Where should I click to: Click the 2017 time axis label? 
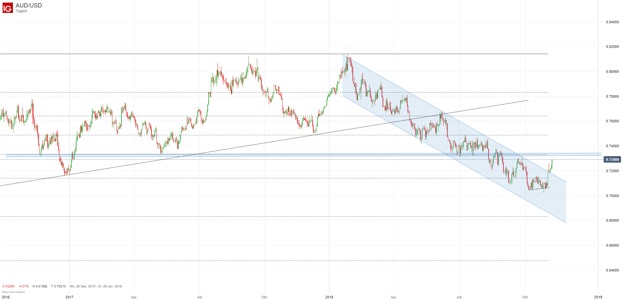(x=69, y=297)
